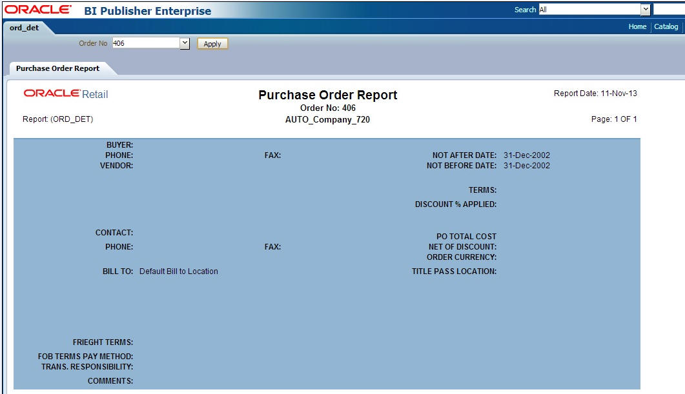Screen dimensions: 685x394
Task: Click the ORDER CURRENCY: label
Action: point(462,257)
